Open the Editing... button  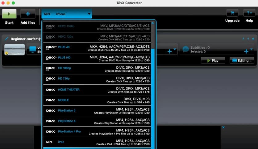click(242, 60)
